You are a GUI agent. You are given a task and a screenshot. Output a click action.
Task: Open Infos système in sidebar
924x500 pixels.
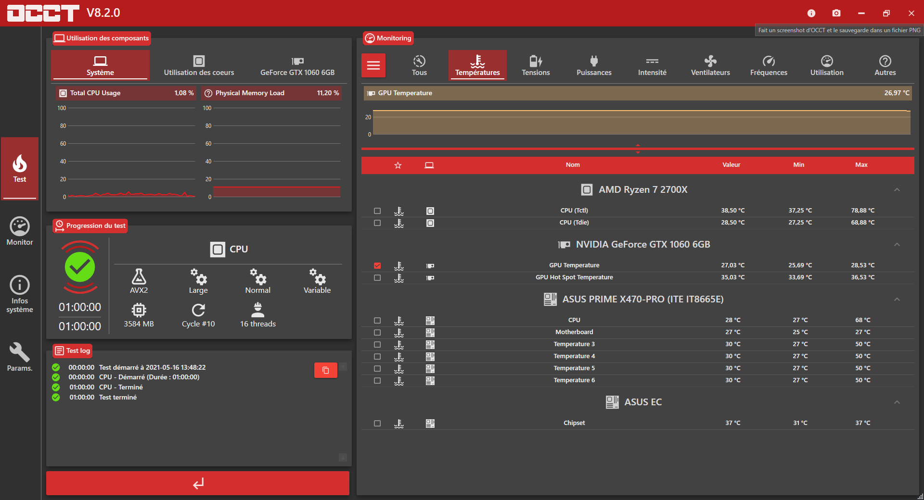(20, 294)
